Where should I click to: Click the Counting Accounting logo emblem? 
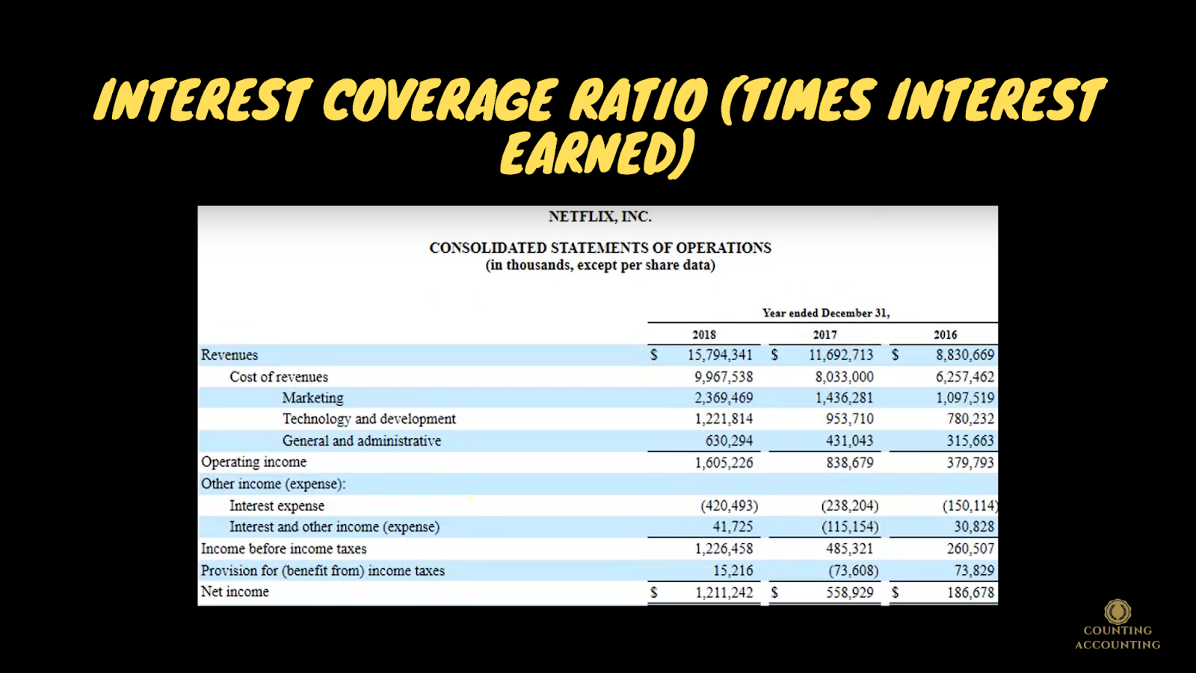coord(1118,612)
